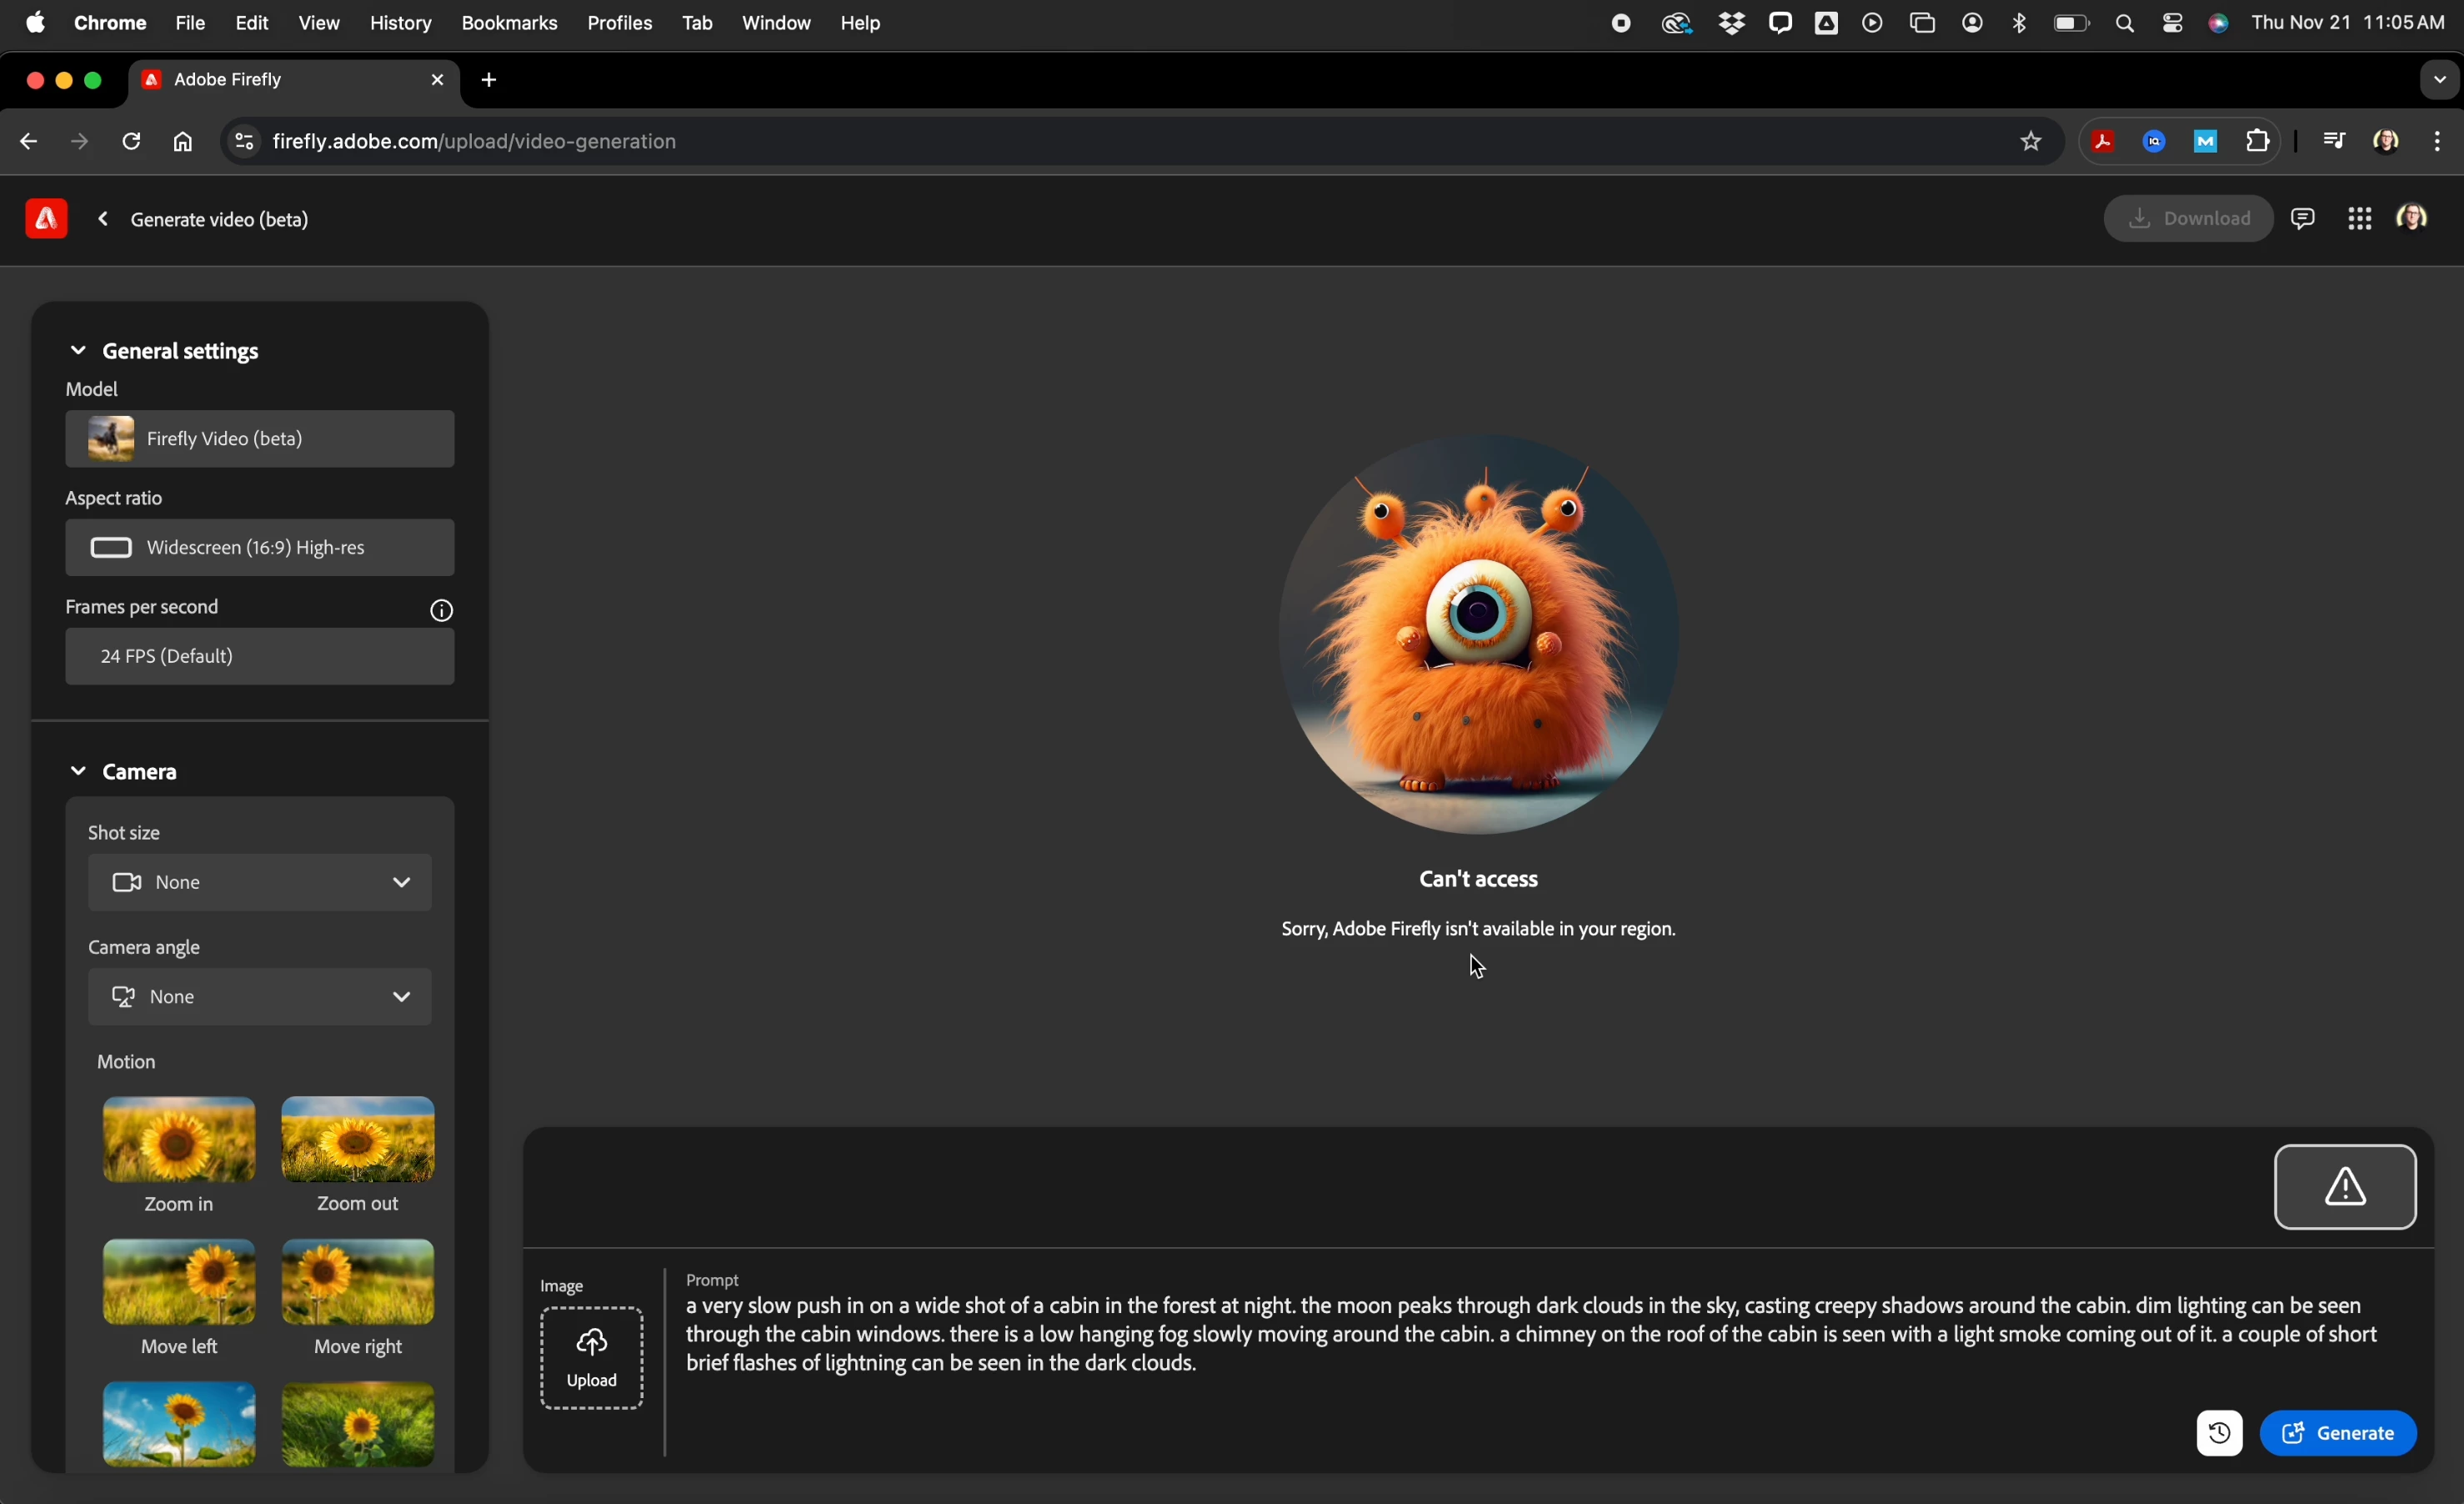Open the Adobe Acrobat extension icon
The width and height of the screenshot is (2464, 1504).
(2102, 142)
